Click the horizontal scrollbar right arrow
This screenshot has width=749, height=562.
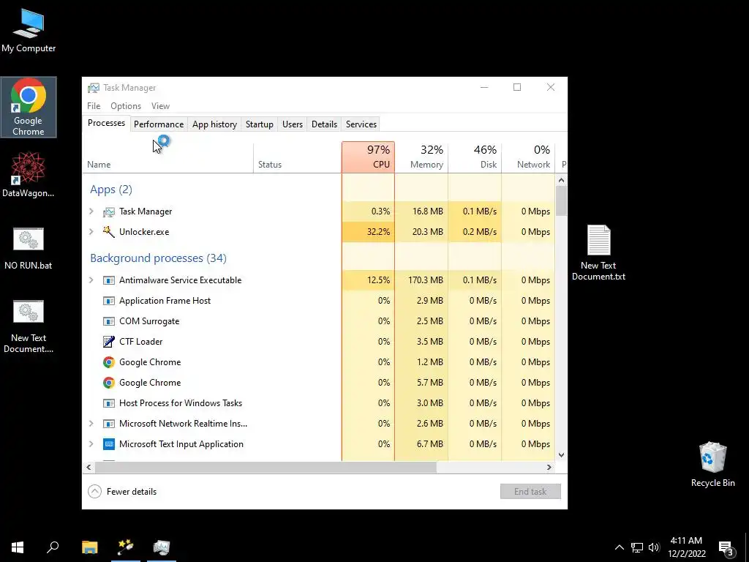coord(549,468)
